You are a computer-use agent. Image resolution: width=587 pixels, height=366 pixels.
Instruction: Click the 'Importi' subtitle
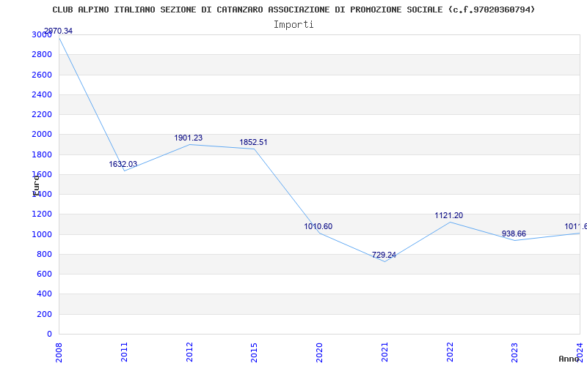click(293, 25)
